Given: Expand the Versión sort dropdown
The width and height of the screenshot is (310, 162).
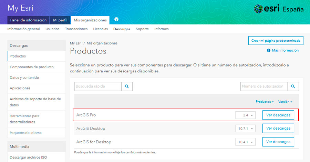Looking at the screenshot, I should tap(285, 102).
